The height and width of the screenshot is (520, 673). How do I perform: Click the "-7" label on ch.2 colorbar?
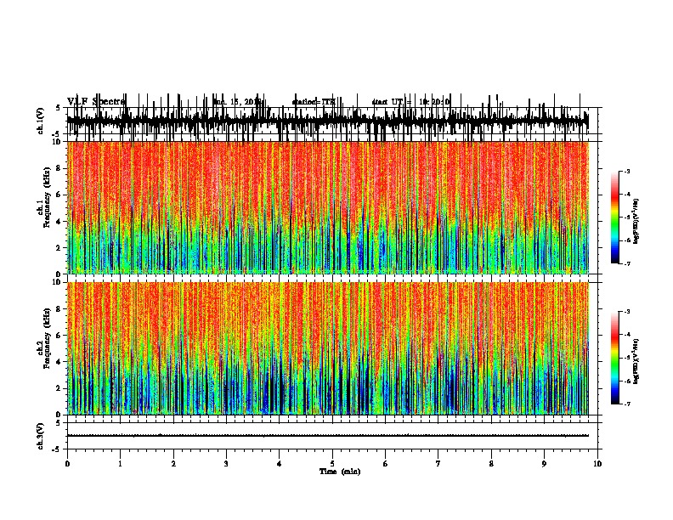pyautogui.click(x=627, y=404)
